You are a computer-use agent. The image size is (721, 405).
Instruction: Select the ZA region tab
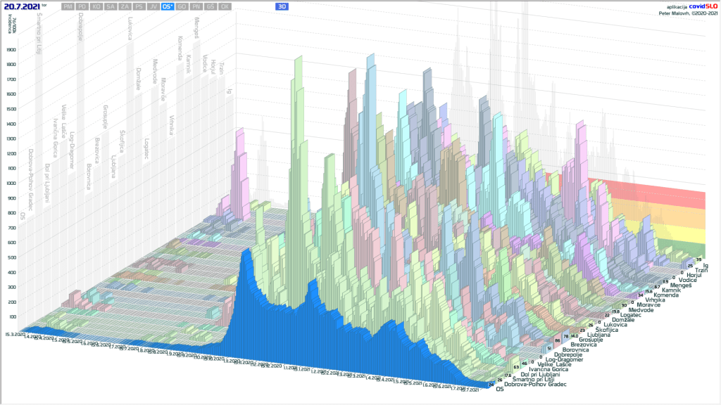pos(125,6)
